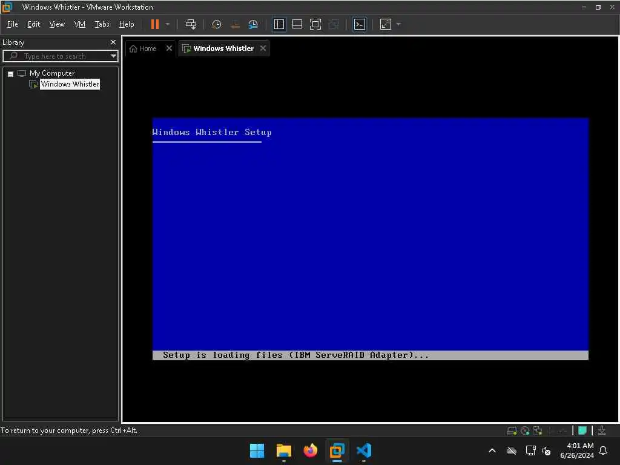620x465 pixels.
Task: Take a snapshot of the virtual machine
Action: 216,24
